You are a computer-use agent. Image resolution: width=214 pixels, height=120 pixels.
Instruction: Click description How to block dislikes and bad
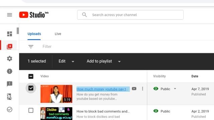[98, 117]
